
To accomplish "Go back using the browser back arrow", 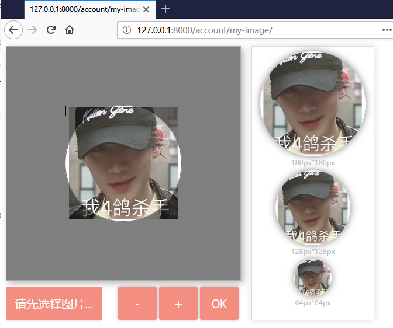I will (13, 30).
